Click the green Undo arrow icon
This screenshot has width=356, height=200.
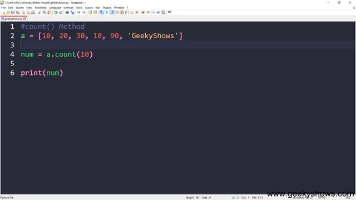pos(56,12)
